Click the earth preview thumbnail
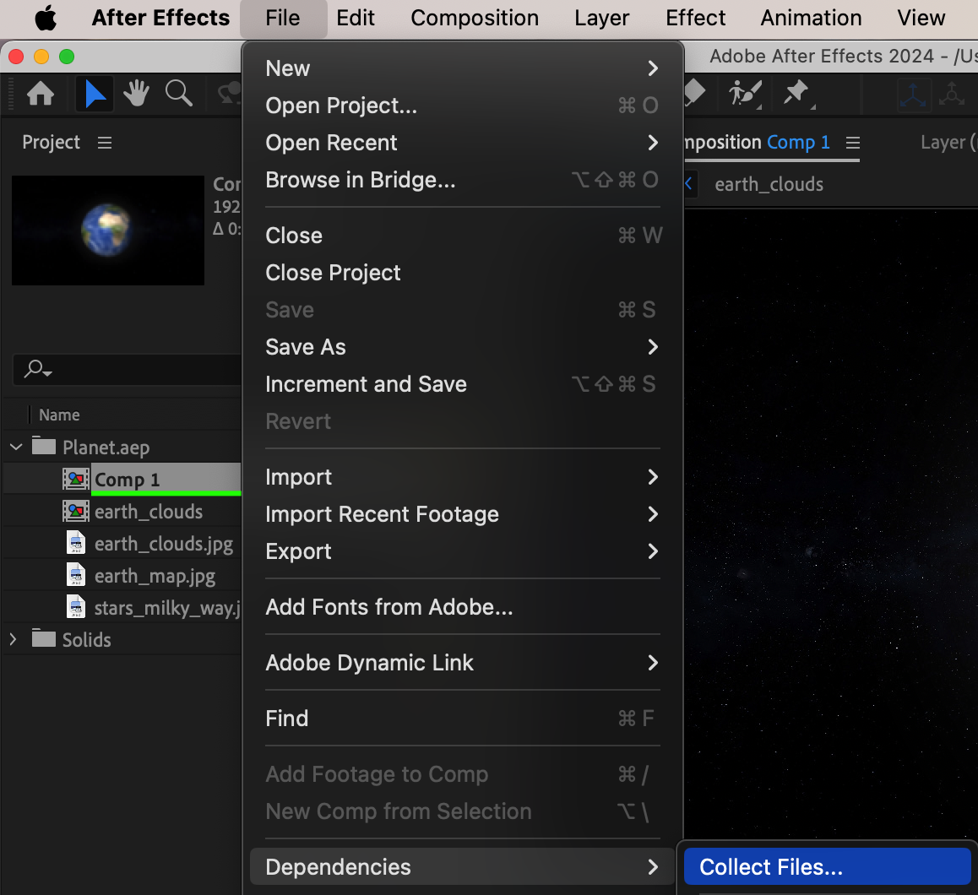This screenshot has width=978, height=895. click(x=108, y=231)
